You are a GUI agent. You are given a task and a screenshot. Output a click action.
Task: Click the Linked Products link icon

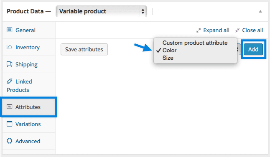pyautogui.click(x=9, y=81)
